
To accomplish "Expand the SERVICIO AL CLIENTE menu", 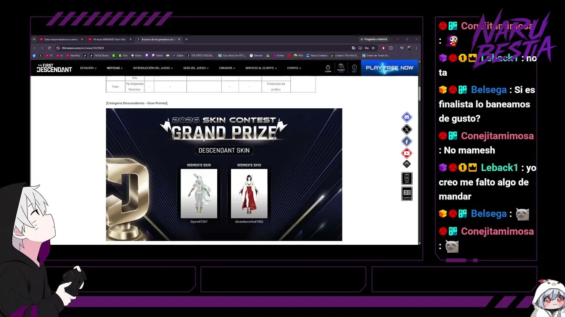I will tap(261, 68).
